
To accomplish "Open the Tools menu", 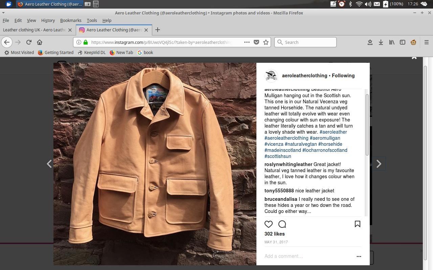I will [x=92, y=20].
